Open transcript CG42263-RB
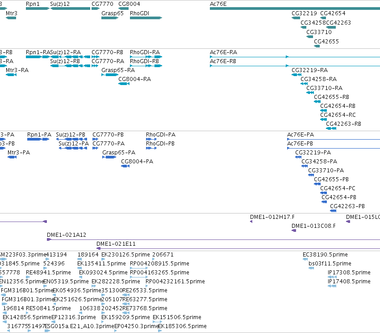This screenshot has width=380, height=333. [x=344, y=124]
